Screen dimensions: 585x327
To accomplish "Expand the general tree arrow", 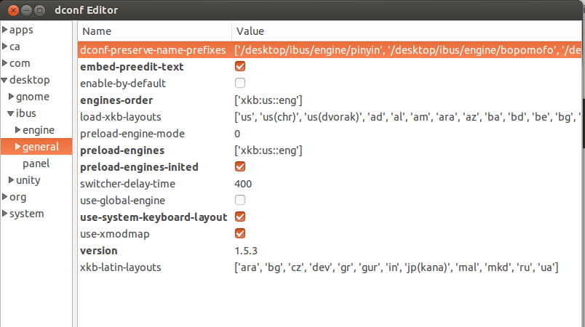I will 17,146.
